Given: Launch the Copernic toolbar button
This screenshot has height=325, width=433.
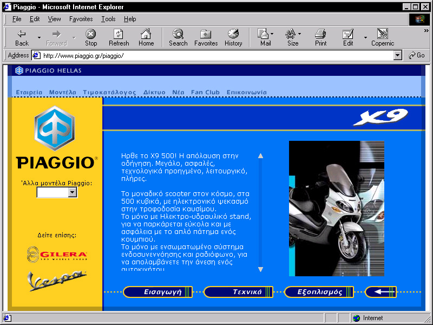Looking at the screenshot, I should [383, 38].
